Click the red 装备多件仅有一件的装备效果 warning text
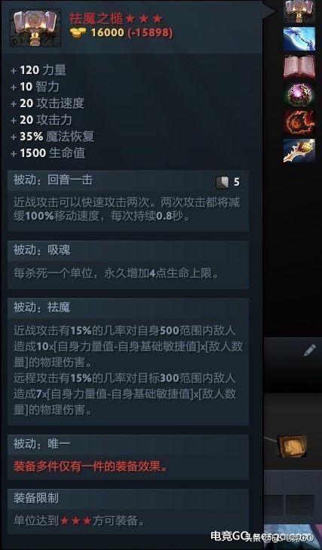Image resolution: width=322 pixels, height=550 pixels. [90, 466]
